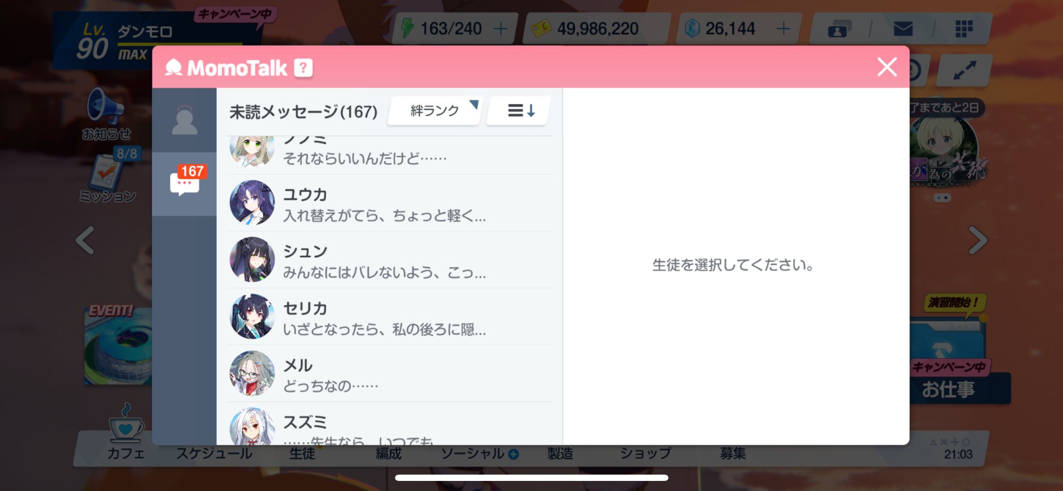Open the お知らせ megaphone announcements
The image size is (1063, 491).
point(106,113)
